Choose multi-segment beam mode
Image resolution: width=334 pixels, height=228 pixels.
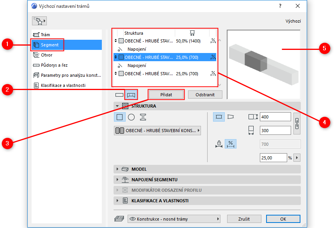pyautogui.click(x=131, y=95)
